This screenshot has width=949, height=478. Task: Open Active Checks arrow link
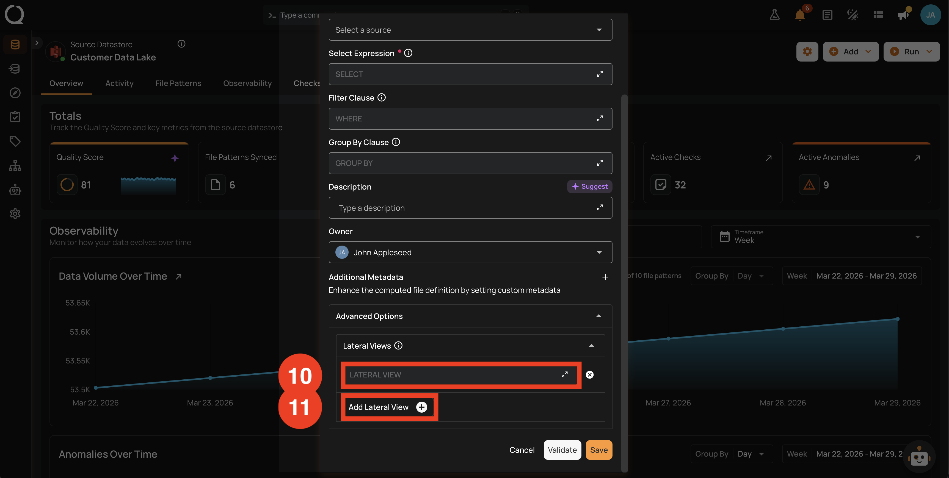click(x=768, y=158)
